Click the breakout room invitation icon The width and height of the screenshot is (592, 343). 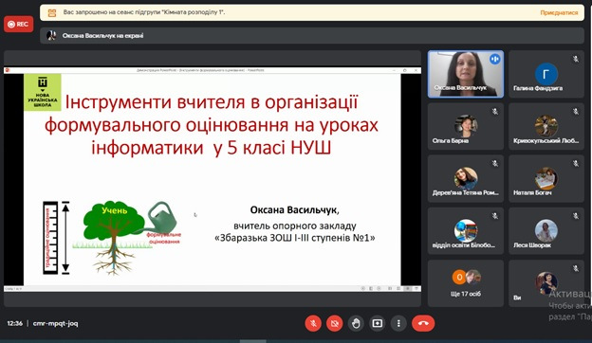[x=52, y=13]
